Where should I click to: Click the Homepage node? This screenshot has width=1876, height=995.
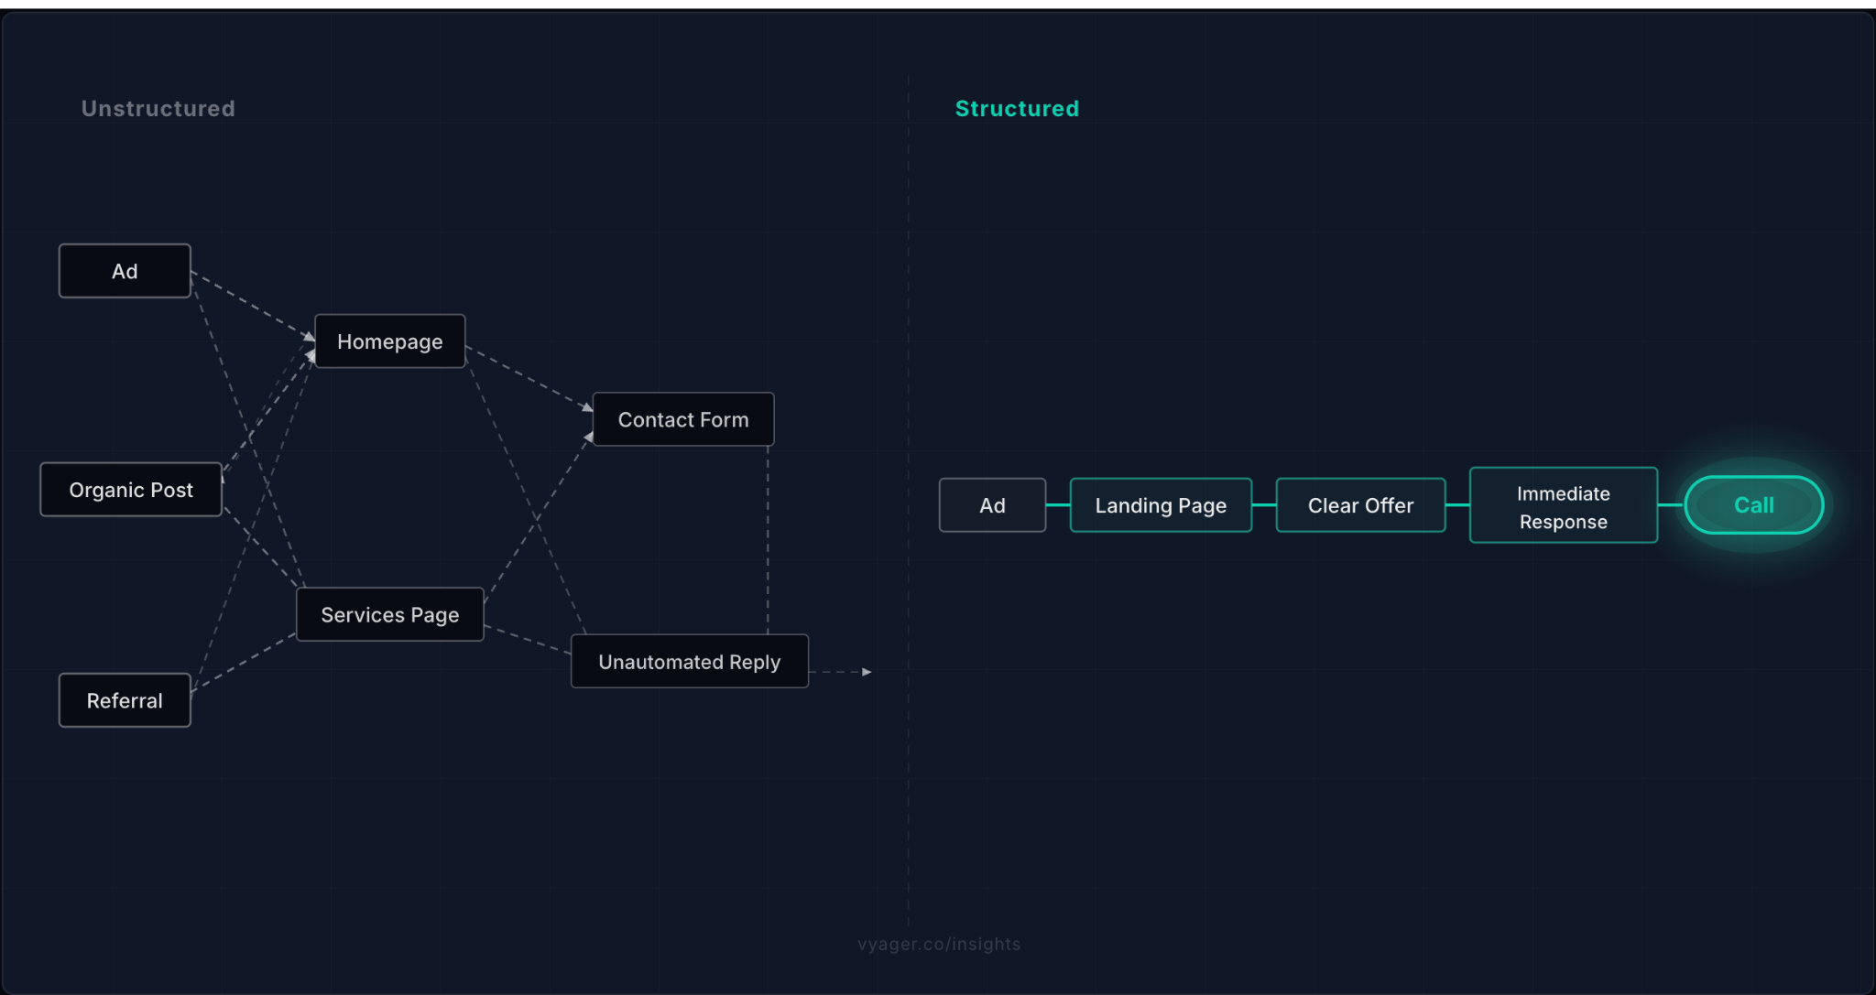coord(389,341)
